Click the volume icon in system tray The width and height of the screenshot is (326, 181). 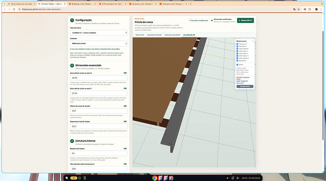point(238,178)
